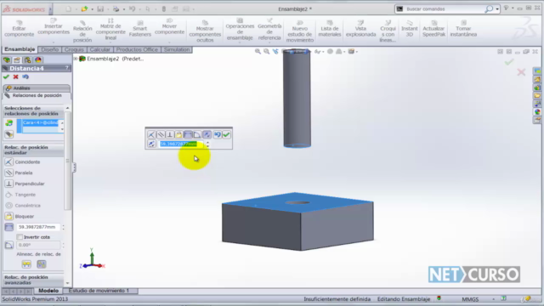Click Smart Fasteners tool
The height and width of the screenshot is (306, 544).
140,29
